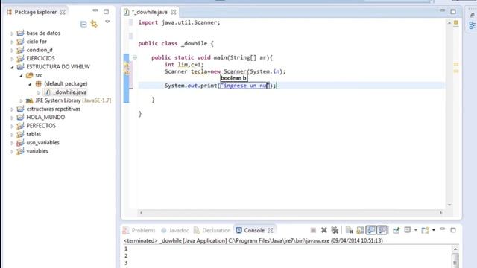477x268 pixels.
Task: Expand the EJERCICIOS project
Action: (12, 59)
